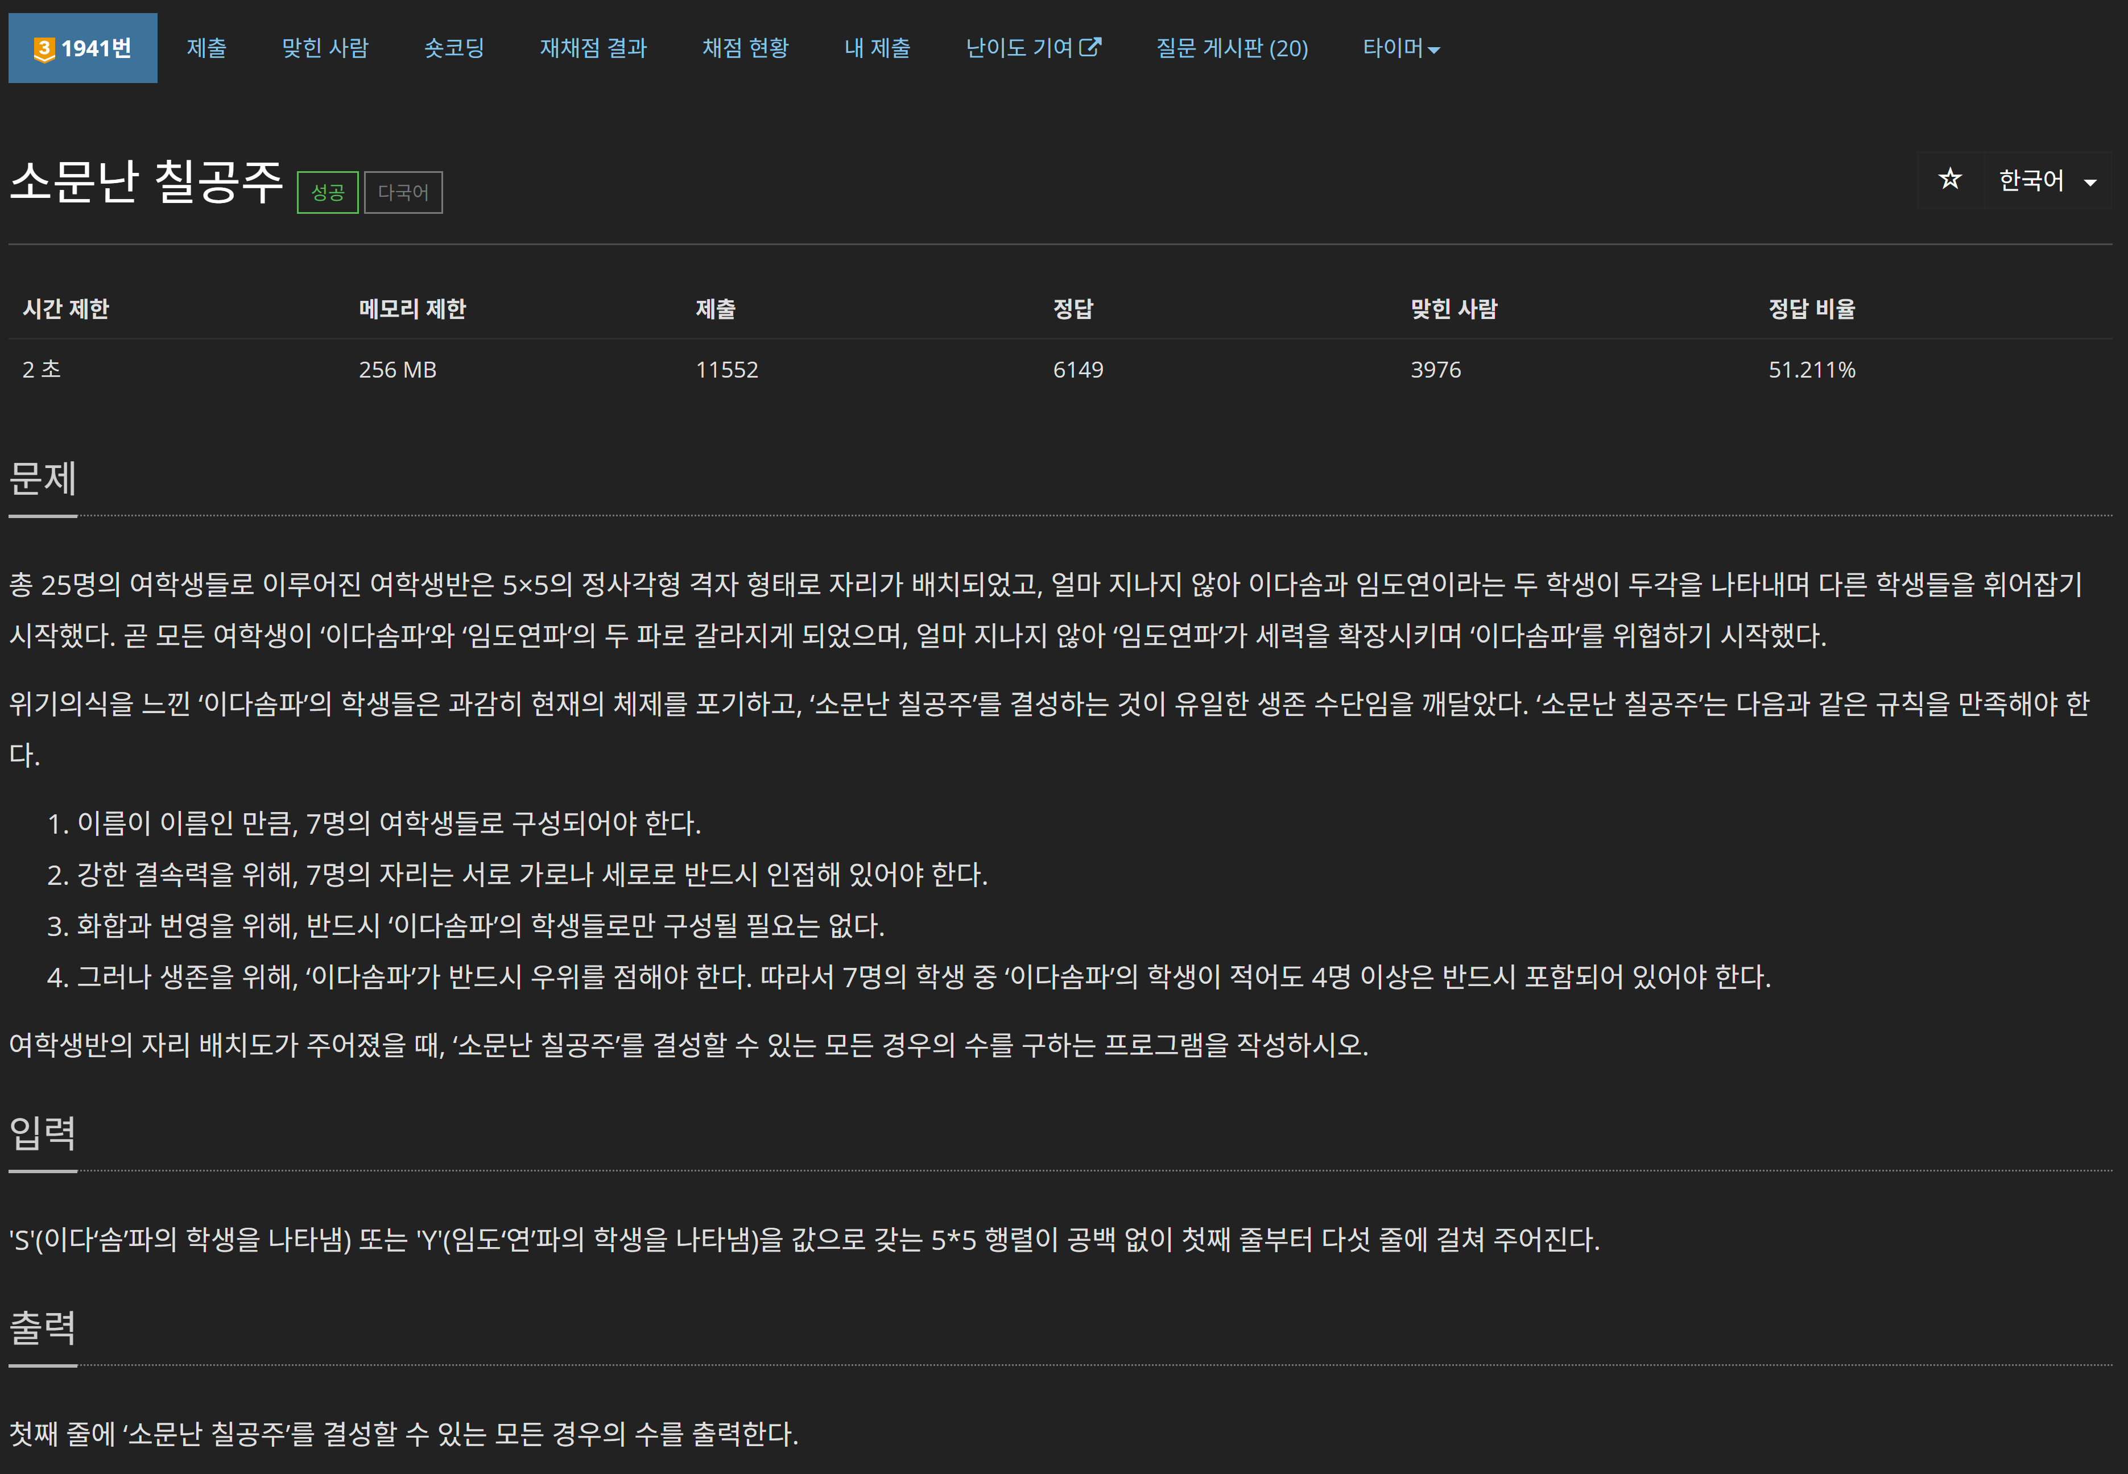2128x1474 pixels.
Task: Open 채점 현황 status page
Action: 745,48
